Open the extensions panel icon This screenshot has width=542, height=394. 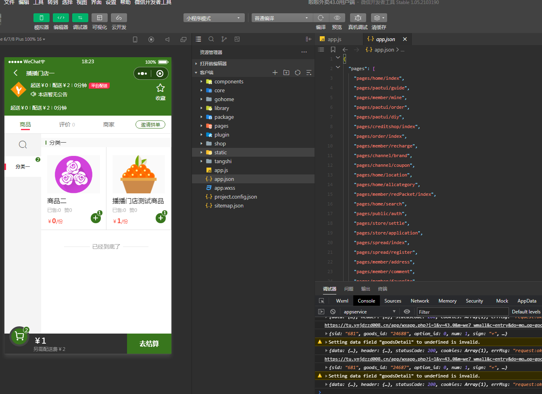coord(237,39)
